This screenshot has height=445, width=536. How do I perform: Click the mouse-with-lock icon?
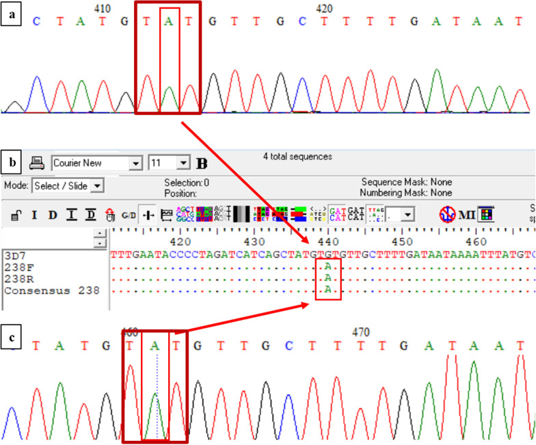109,215
